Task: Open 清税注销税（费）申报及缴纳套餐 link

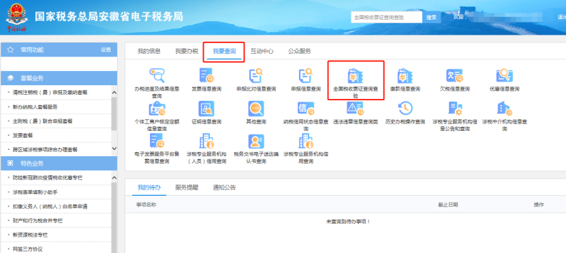Action: click(50, 93)
